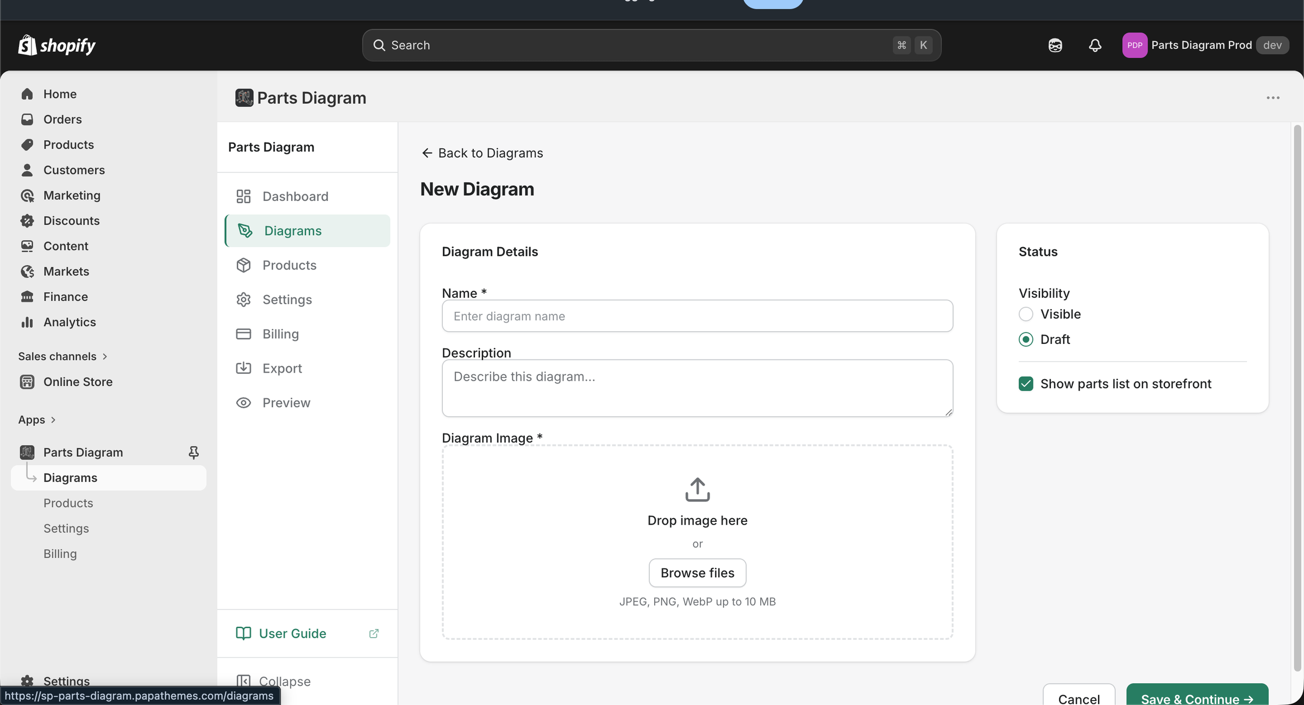
Task: Click the Customers person icon
Action: [27, 170]
